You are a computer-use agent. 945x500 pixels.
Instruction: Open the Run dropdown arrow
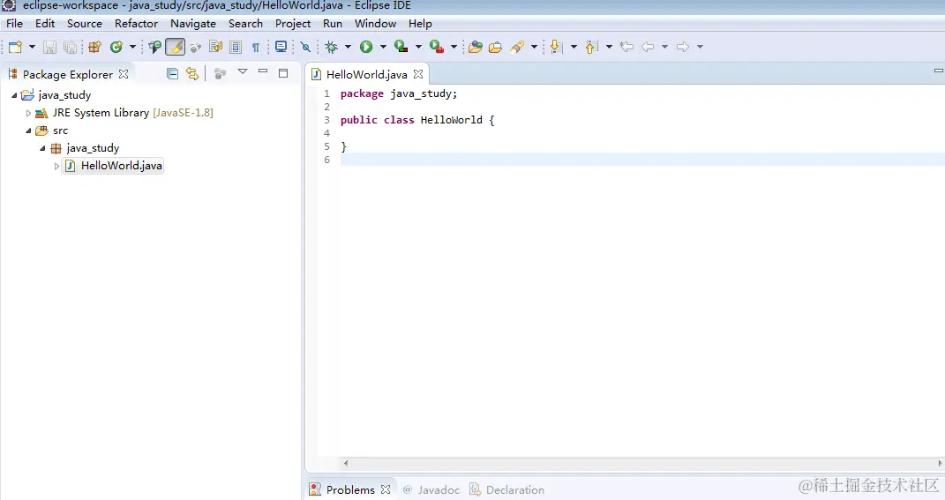click(x=383, y=47)
